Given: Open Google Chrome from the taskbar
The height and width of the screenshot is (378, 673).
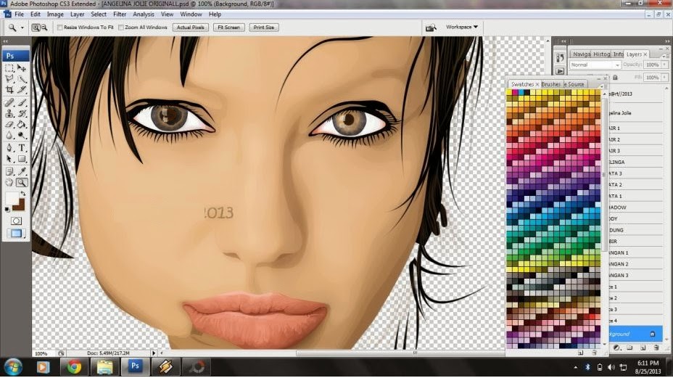Looking at the screenshot, I should click(74, 367).
